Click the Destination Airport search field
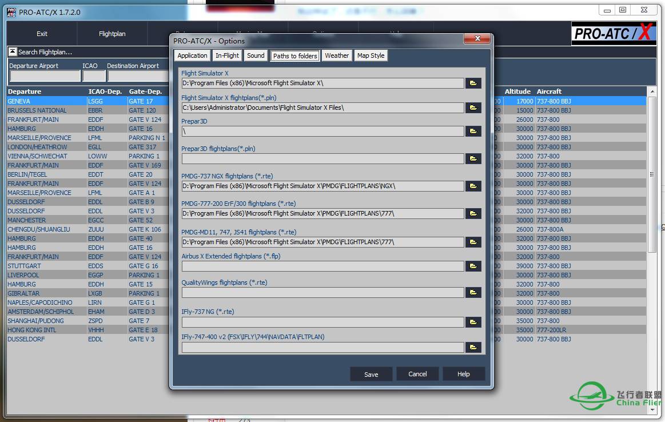This screenshot has height=422, width=665. [x=139, y=76]
